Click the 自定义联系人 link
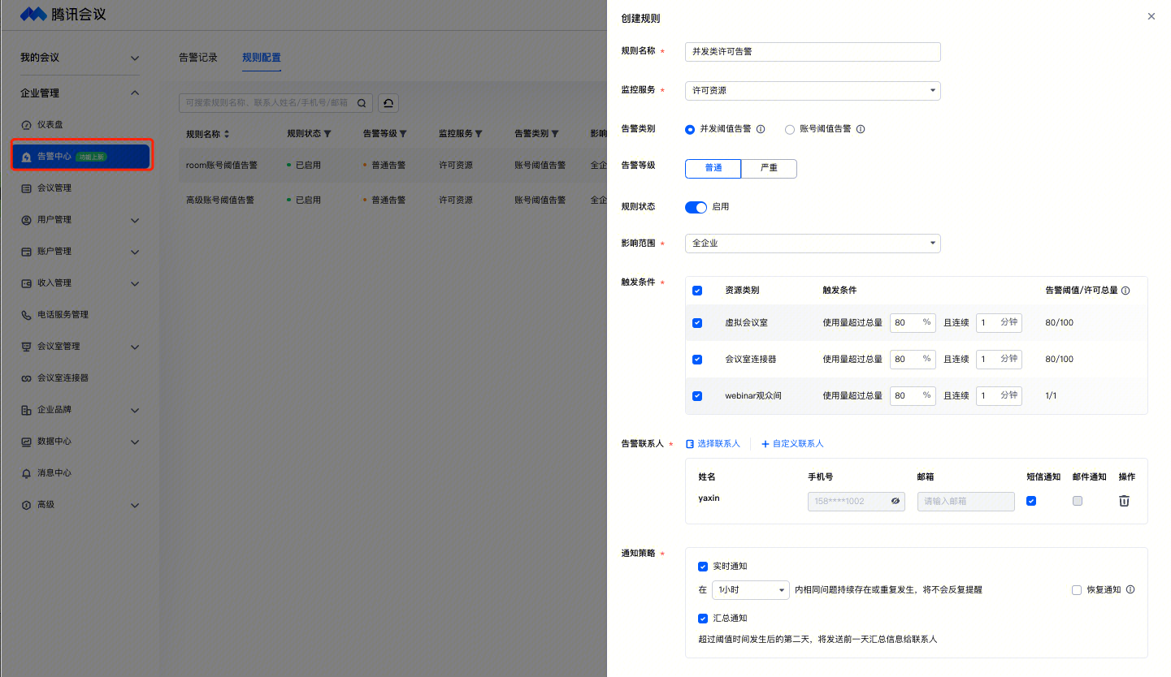1171x677 pixels. (792, 444)
